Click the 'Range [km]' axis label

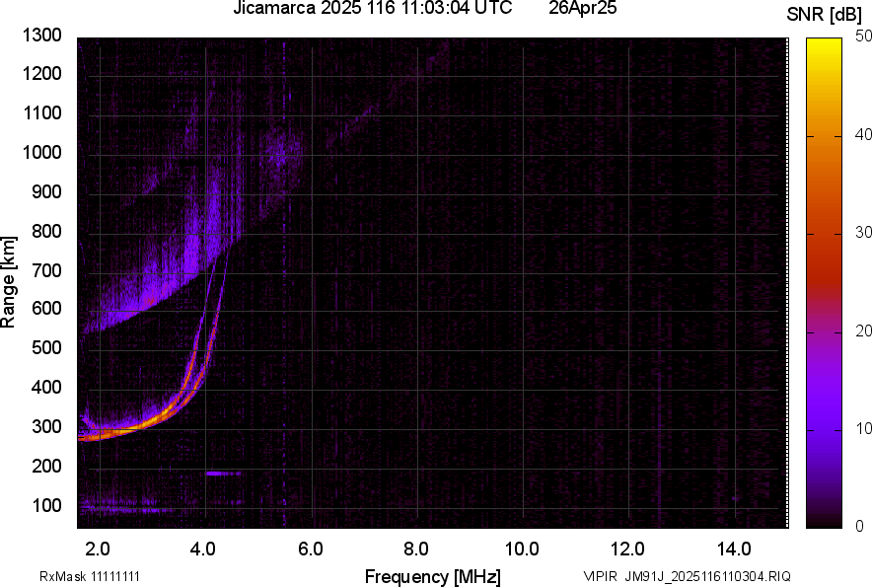[x=9, y=282]
